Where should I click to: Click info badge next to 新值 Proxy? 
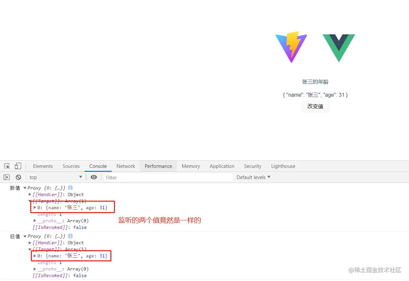point(70,188)
